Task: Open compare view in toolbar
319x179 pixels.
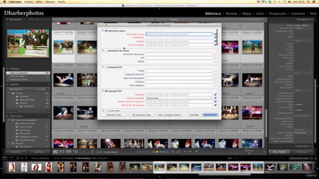Action: coord(69,152)
